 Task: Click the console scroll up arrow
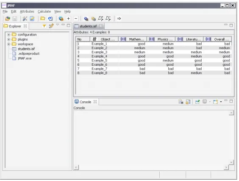click(x=231, y=113)
